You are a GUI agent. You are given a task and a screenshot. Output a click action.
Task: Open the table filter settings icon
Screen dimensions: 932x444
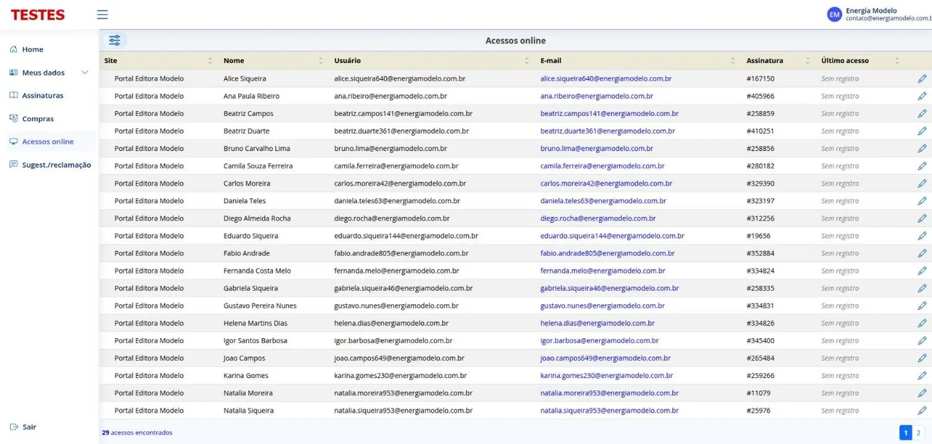click(115, 41)
